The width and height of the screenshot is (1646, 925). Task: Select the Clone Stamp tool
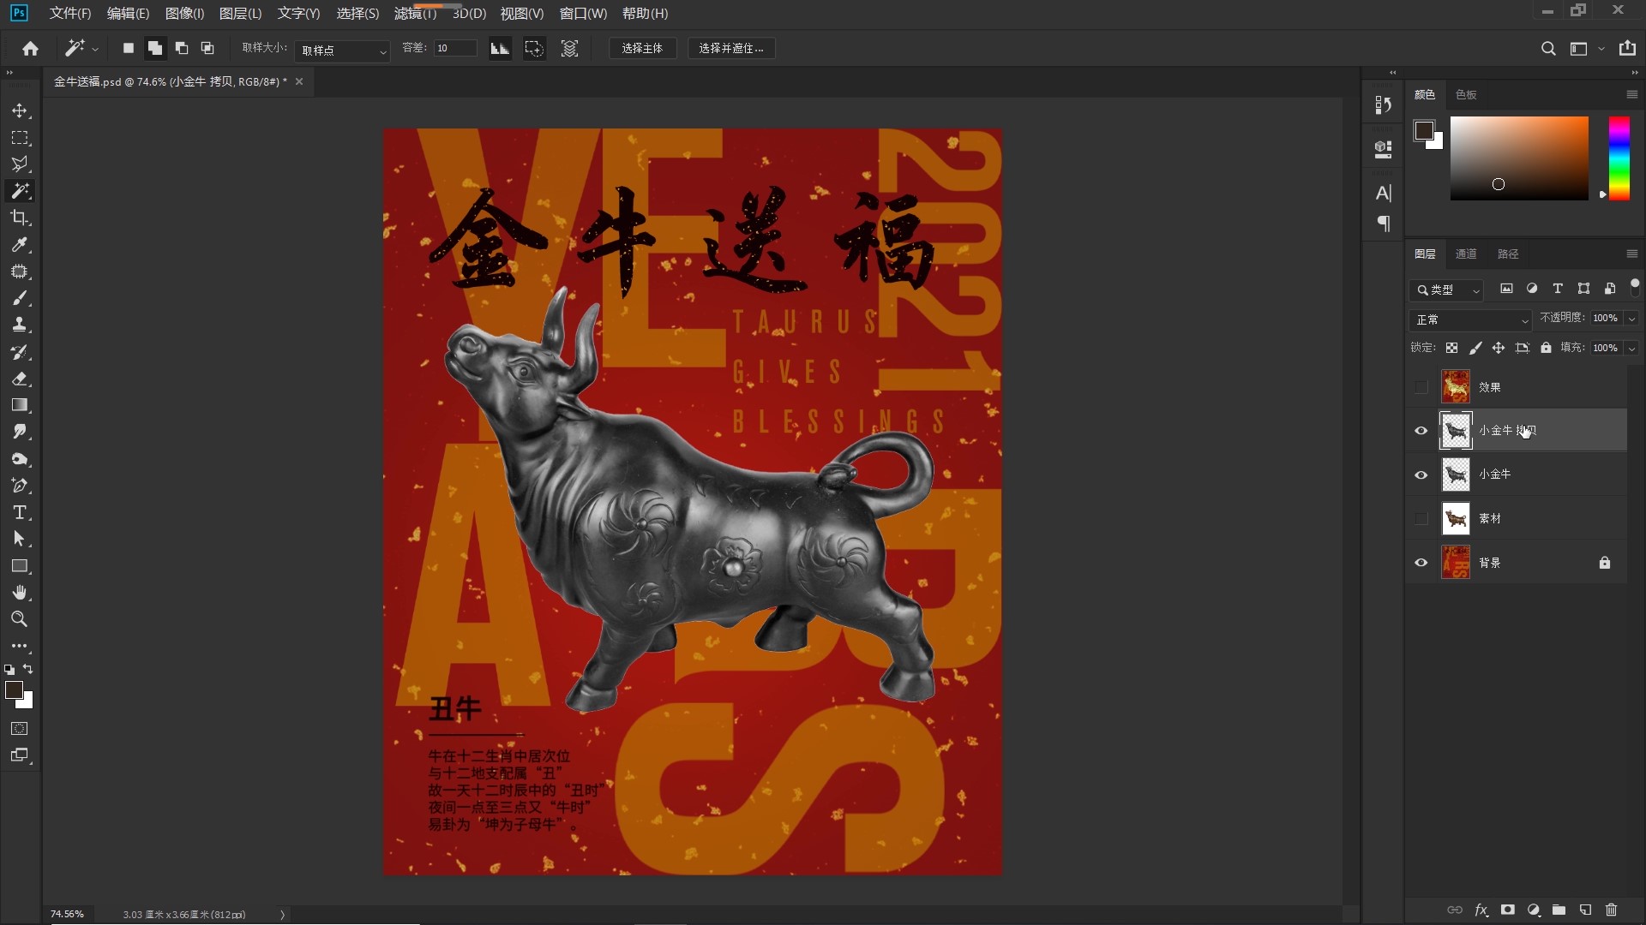(x=20, y=325)
